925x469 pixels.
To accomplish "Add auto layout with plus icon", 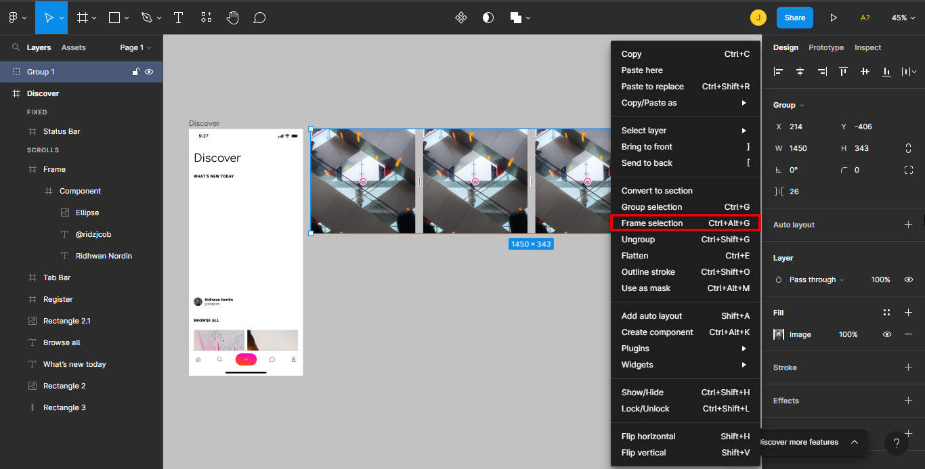I will [909, 225].
